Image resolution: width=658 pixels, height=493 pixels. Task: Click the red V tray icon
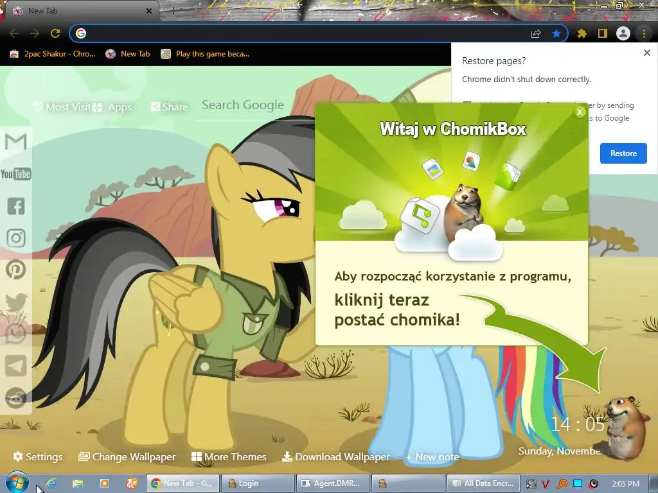coord(546,484)
